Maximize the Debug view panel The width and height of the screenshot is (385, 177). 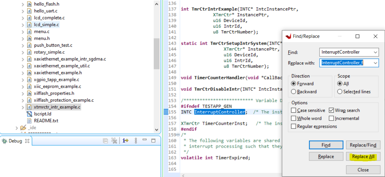click(153, 140)
